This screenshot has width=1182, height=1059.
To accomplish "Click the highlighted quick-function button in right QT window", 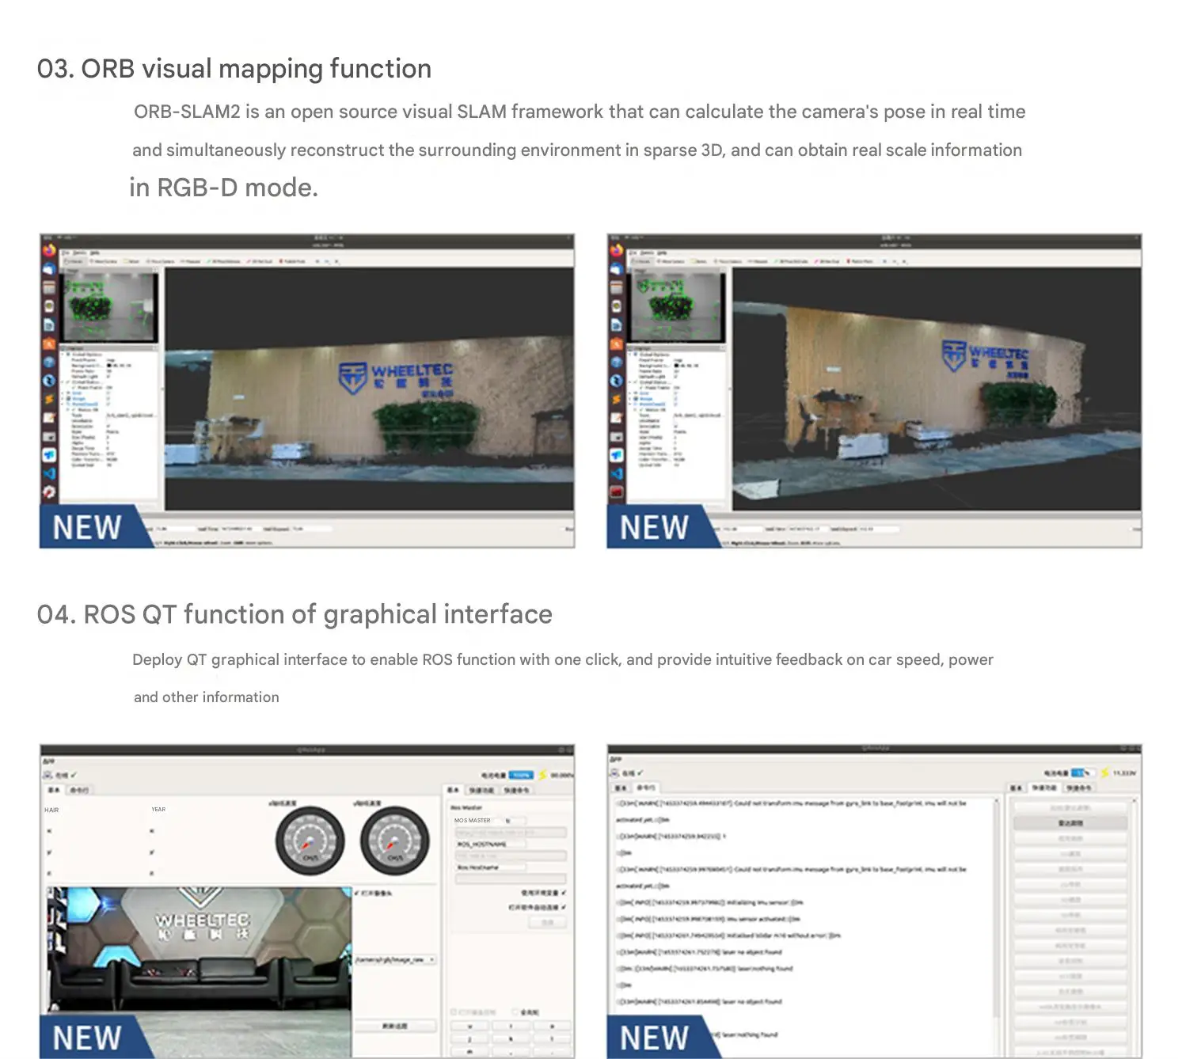I will point(1070,823).
